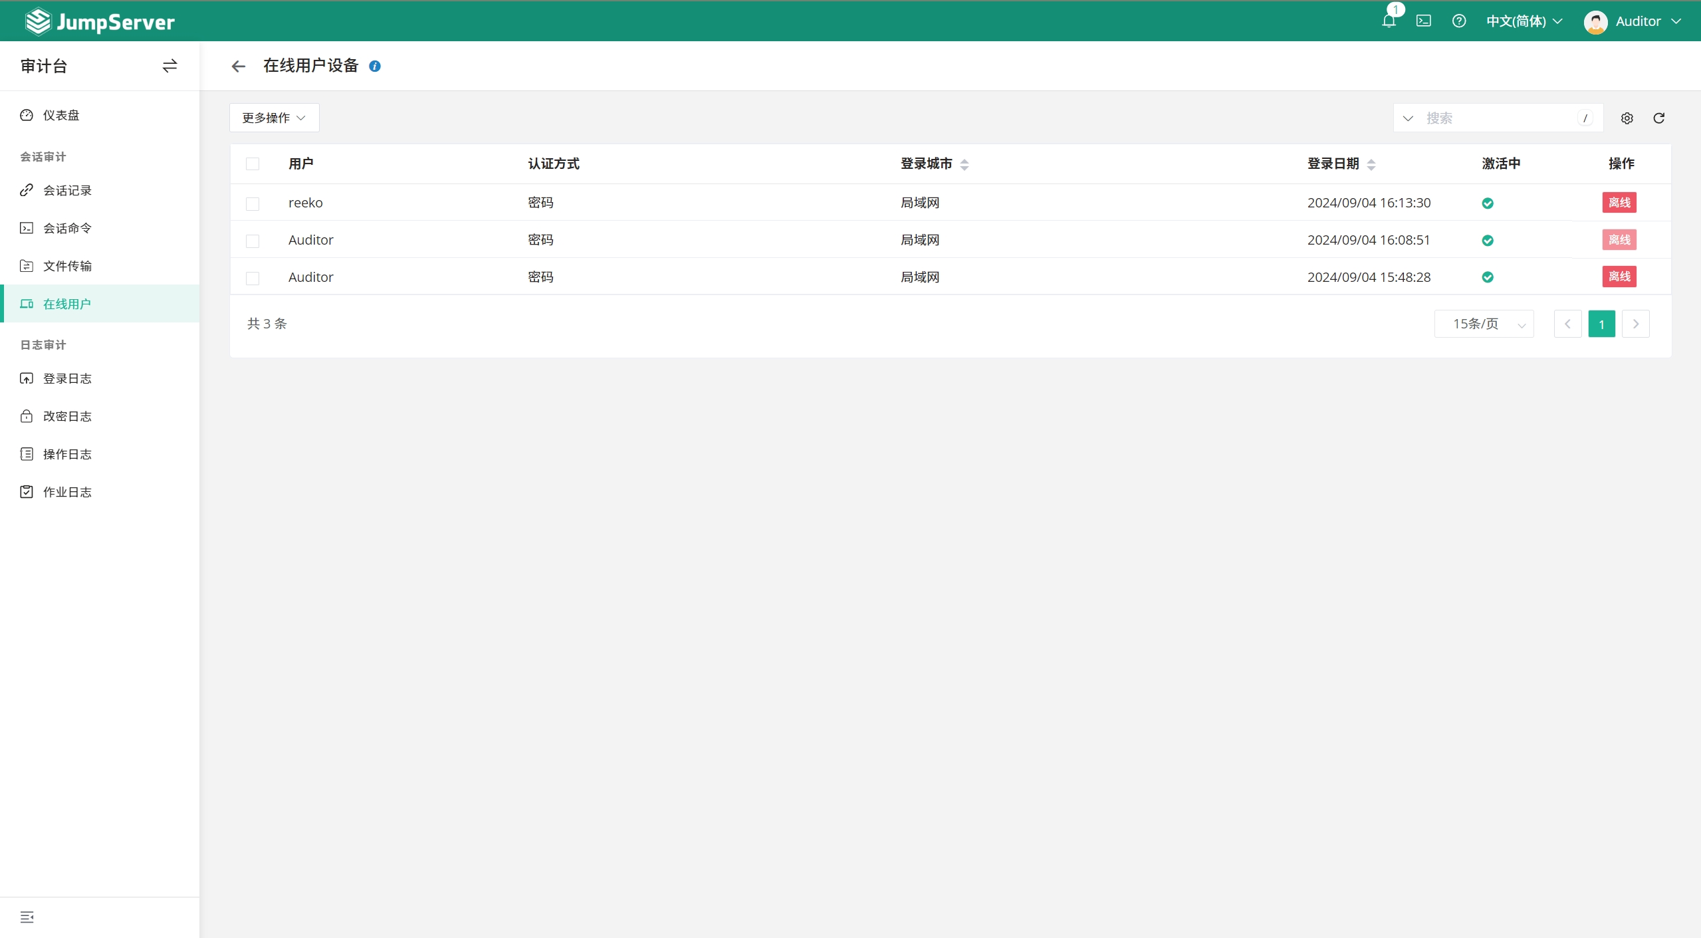Click the 审计台 console title
Screen dimensions: 1701x938
point(44,66)
